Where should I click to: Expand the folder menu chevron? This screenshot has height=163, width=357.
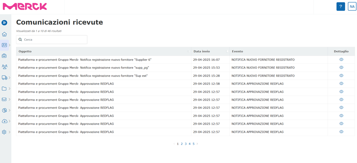[x=10, y=89]
